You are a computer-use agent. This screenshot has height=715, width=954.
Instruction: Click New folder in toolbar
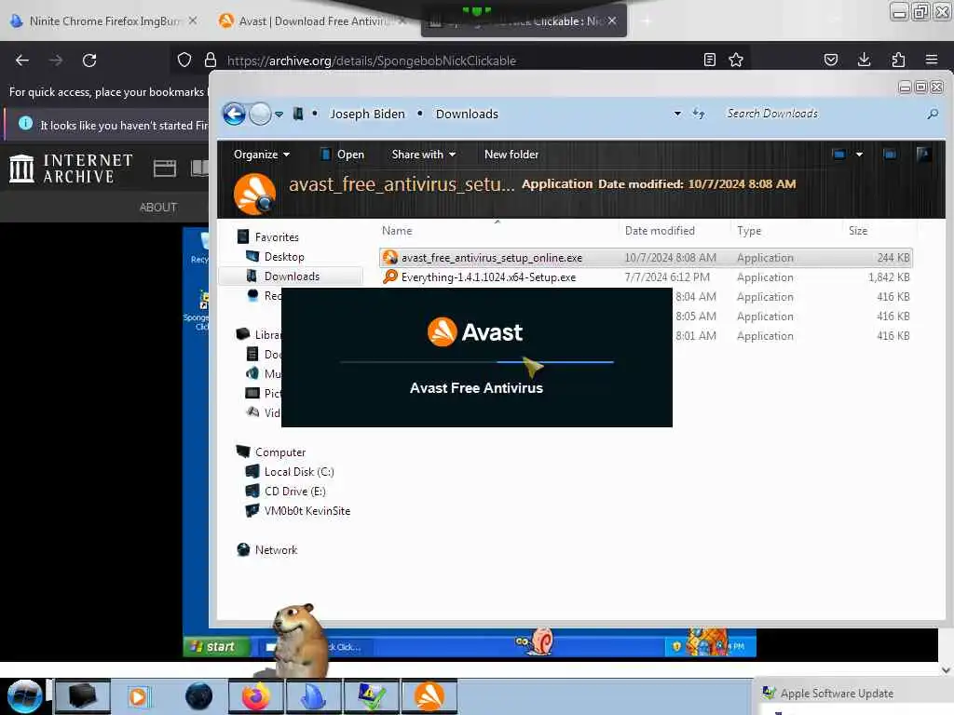pos(511,155)
